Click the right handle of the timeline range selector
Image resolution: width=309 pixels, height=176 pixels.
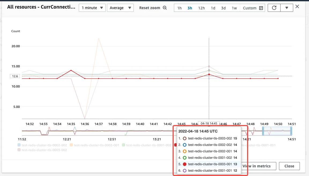tap(291, 131)
